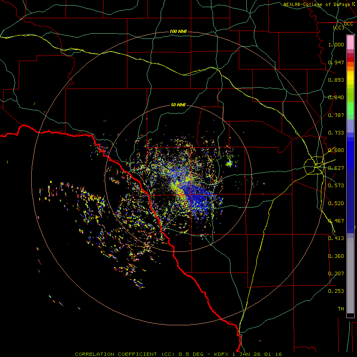
Task: Click the DCC label above the color scale
Action: point(348,24)
